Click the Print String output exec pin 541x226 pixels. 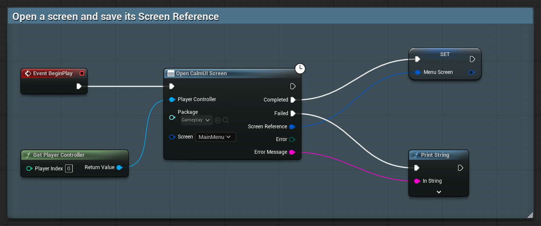click(460, 168)
